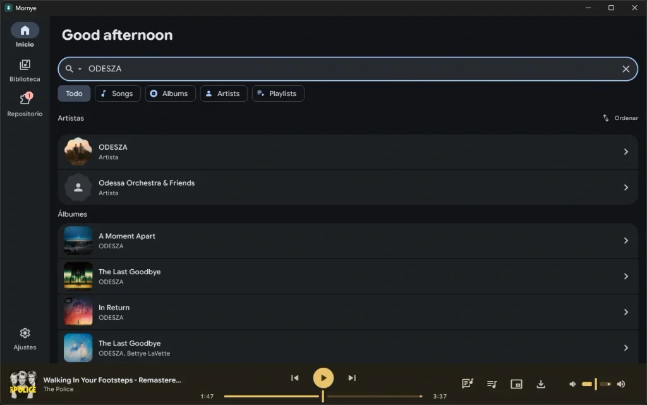647x405 pixels.
Task: Select Odessa Orchestra & Friends title
Action: coord(147,183)
